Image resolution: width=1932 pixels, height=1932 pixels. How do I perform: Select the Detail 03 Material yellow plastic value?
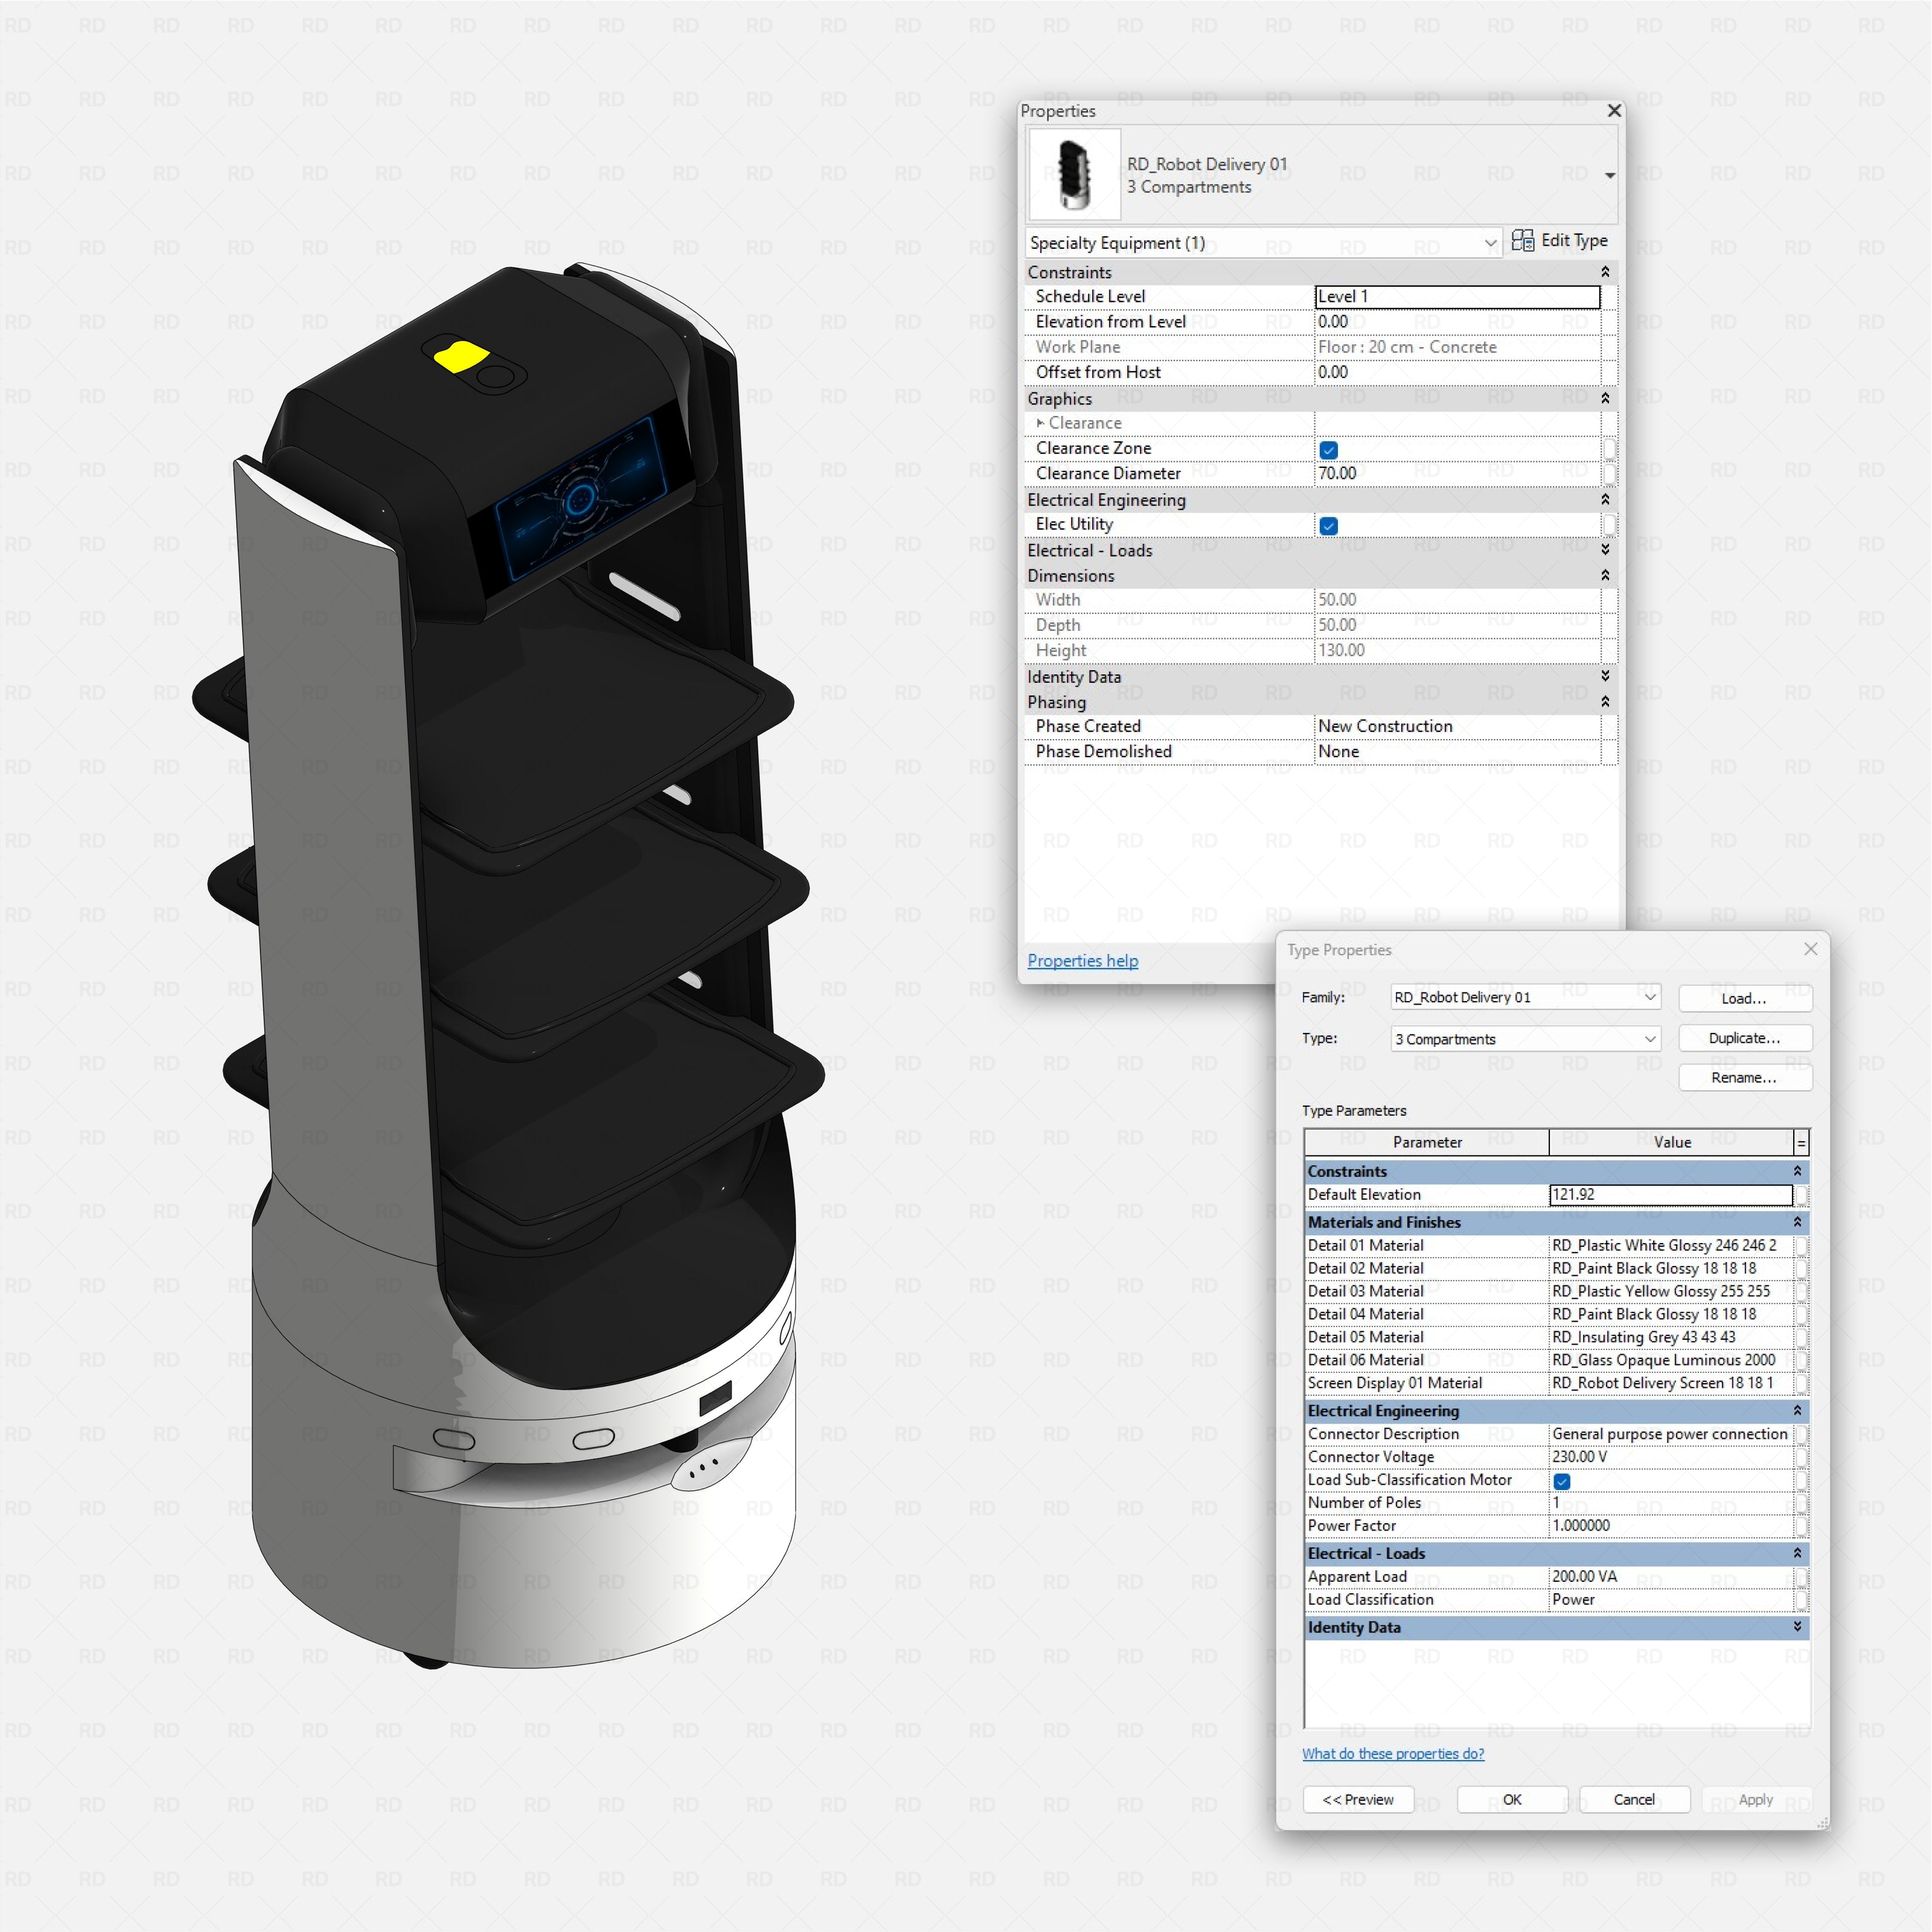tap(1670, 1292)
